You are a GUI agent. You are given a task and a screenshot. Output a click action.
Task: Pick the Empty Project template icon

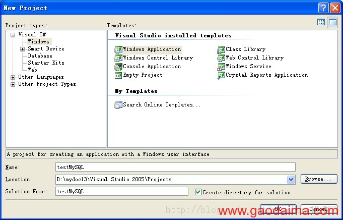pos(118,75)
